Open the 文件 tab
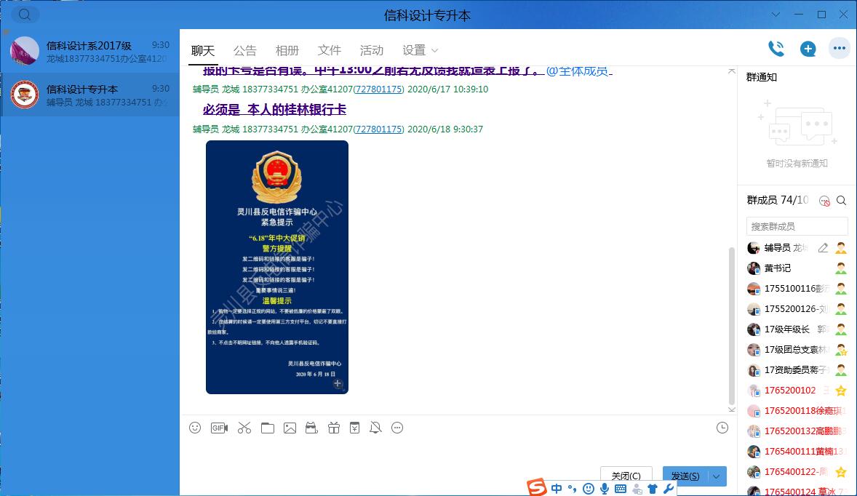 [329, 50]
